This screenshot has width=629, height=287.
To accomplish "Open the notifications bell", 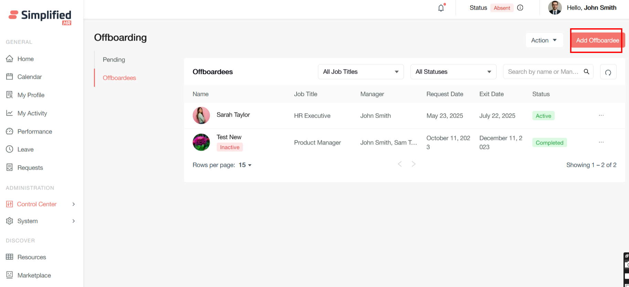I will point(441,8).
